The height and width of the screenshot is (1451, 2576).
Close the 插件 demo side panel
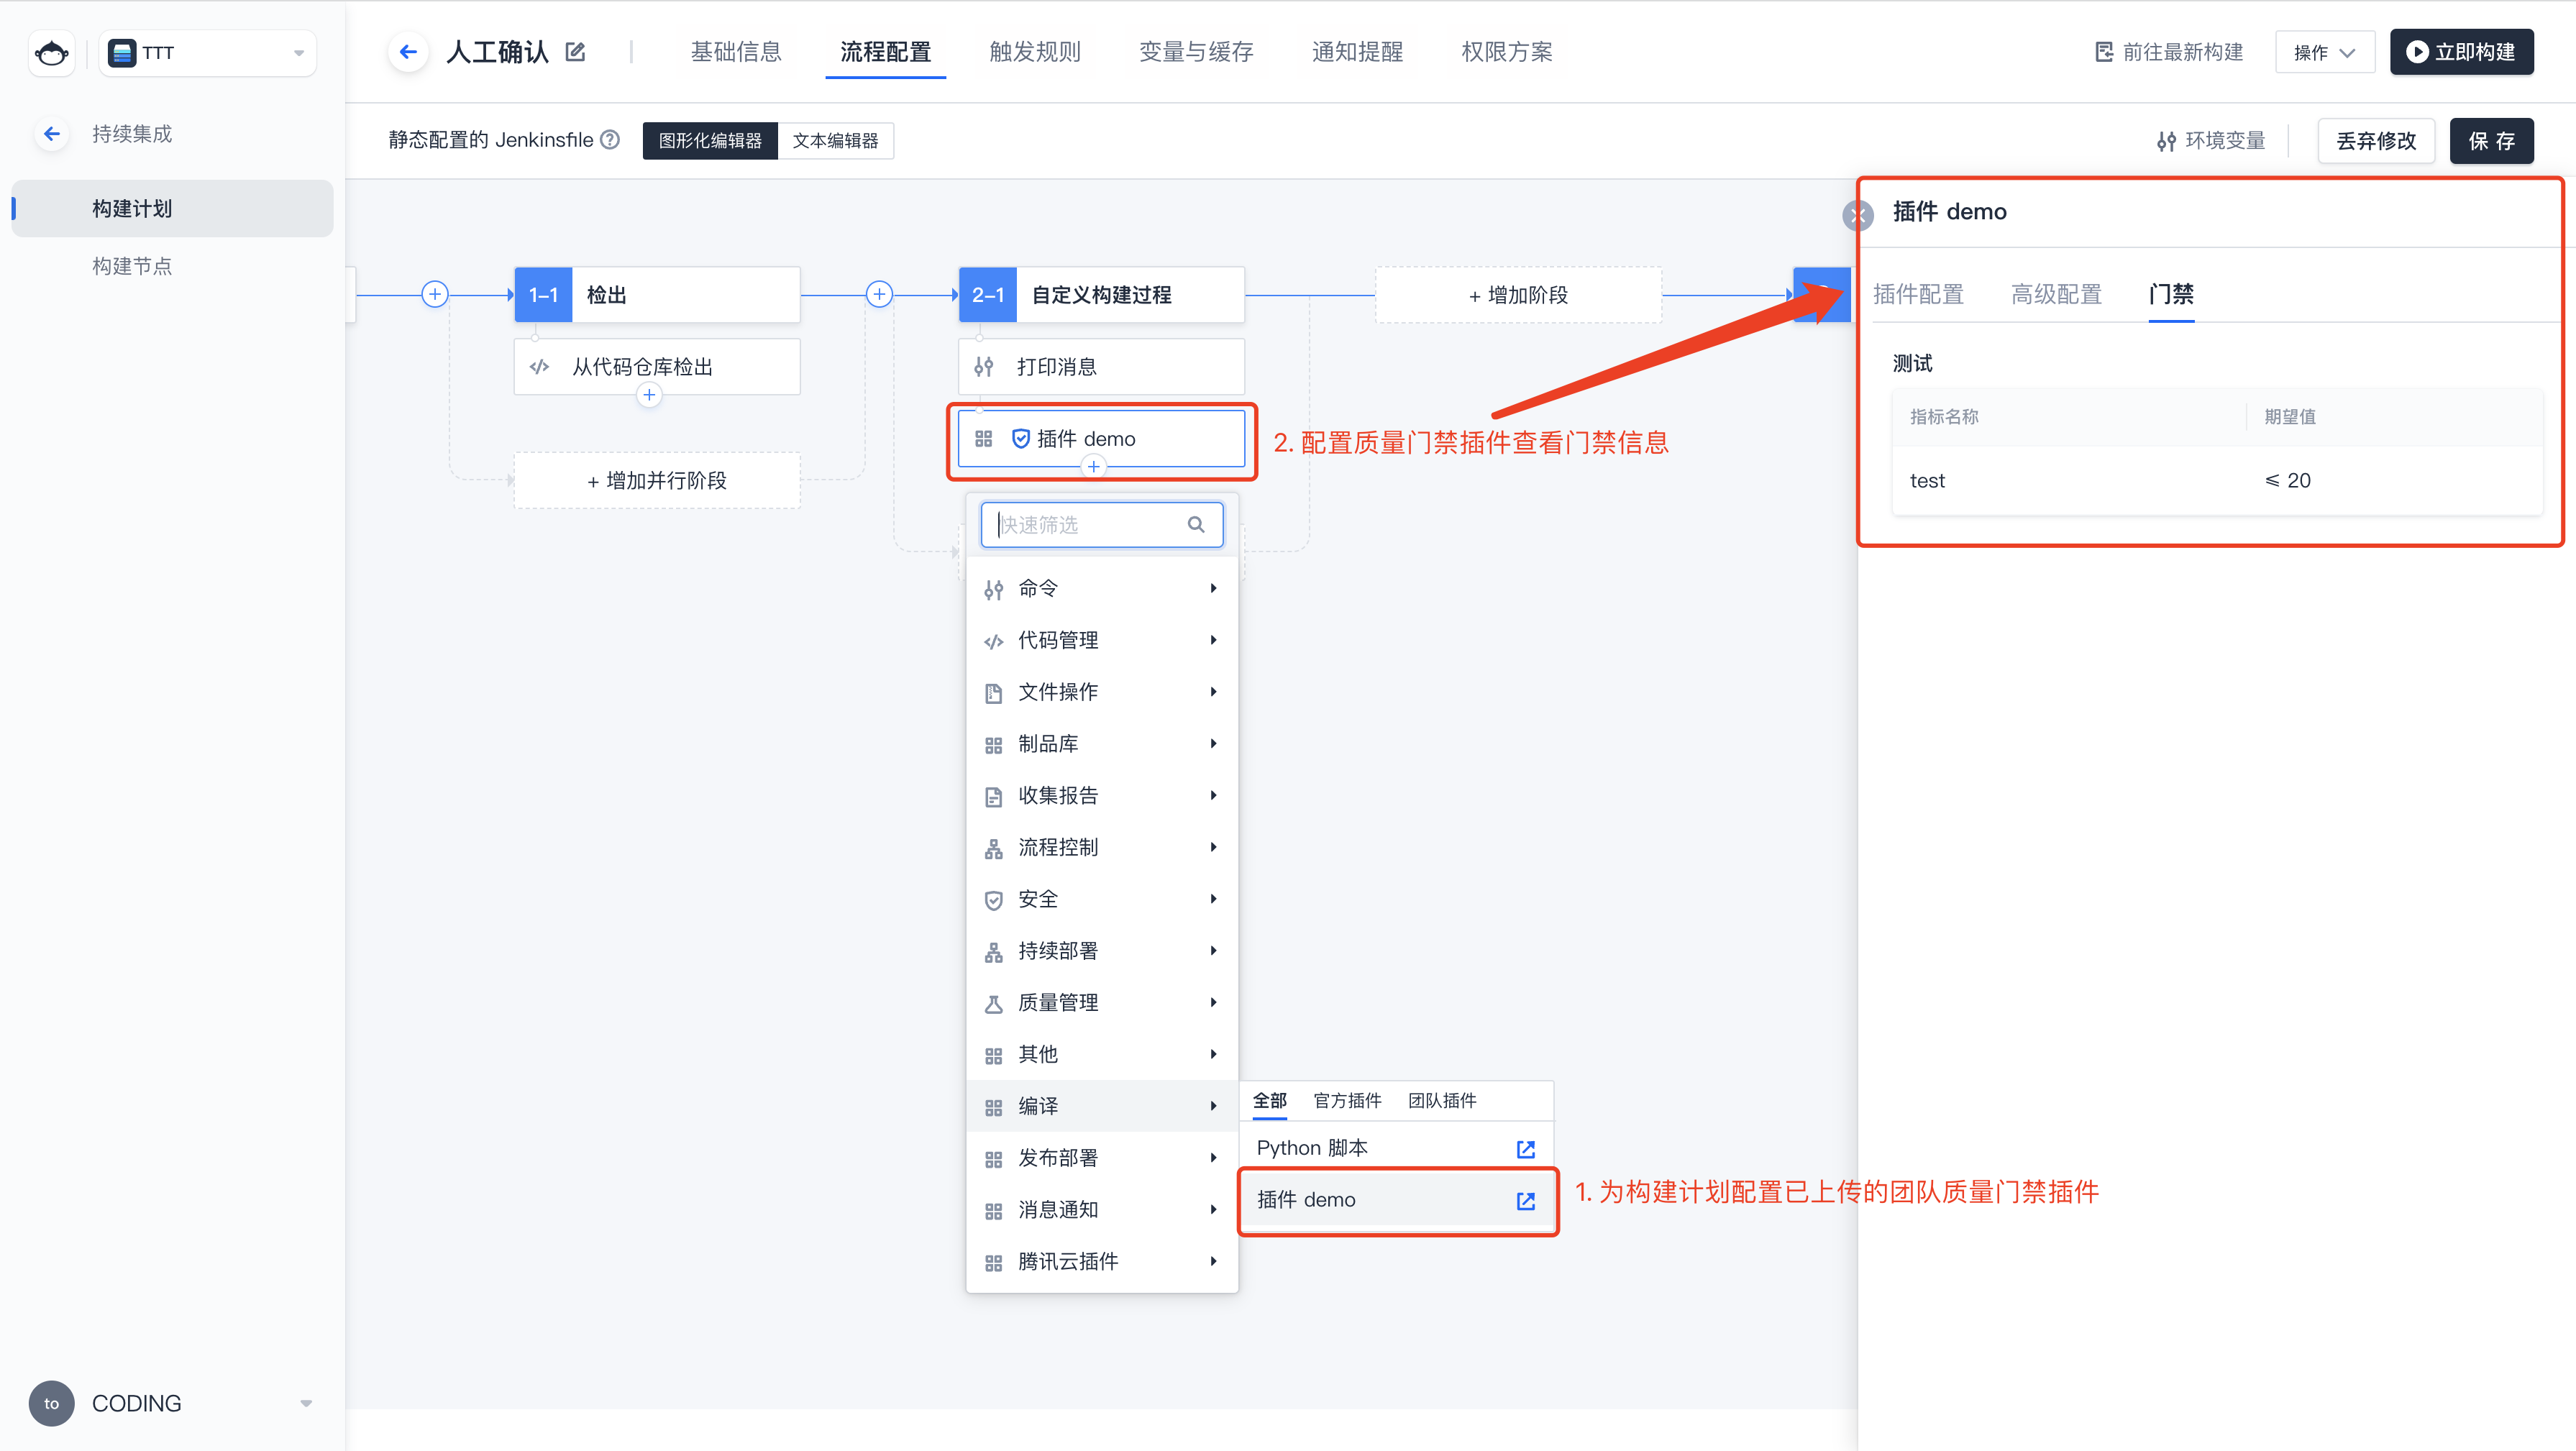point(1857,215)
